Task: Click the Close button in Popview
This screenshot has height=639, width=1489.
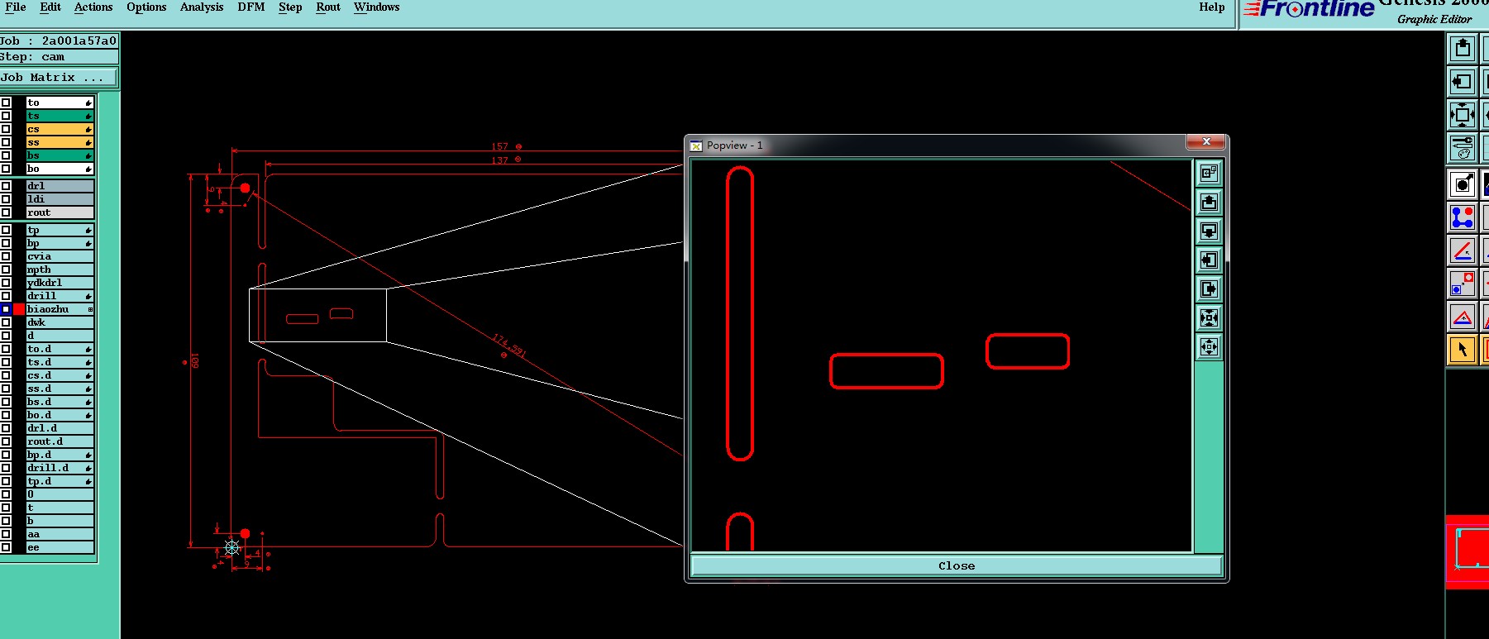Action: tap(956, 566)
